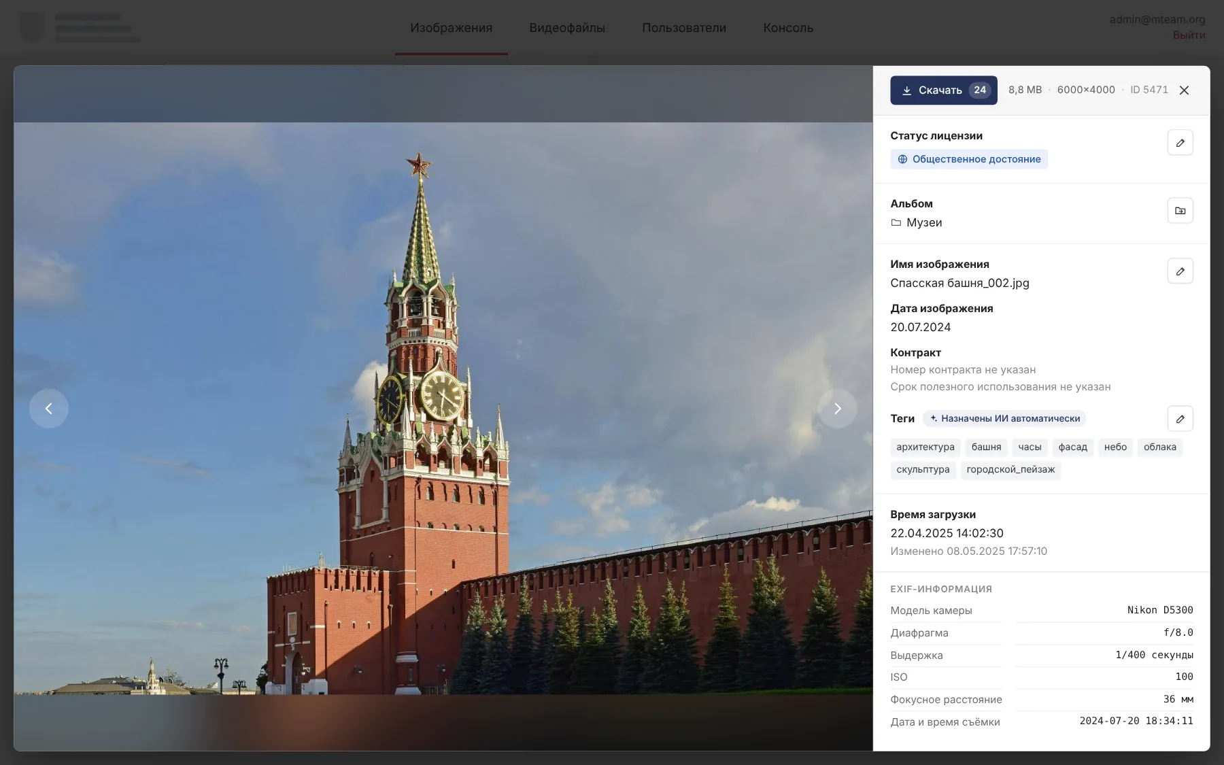Screen dimensions: 1224x765
Task: Select the ISO value 100
Action: tap(1184, 677)
